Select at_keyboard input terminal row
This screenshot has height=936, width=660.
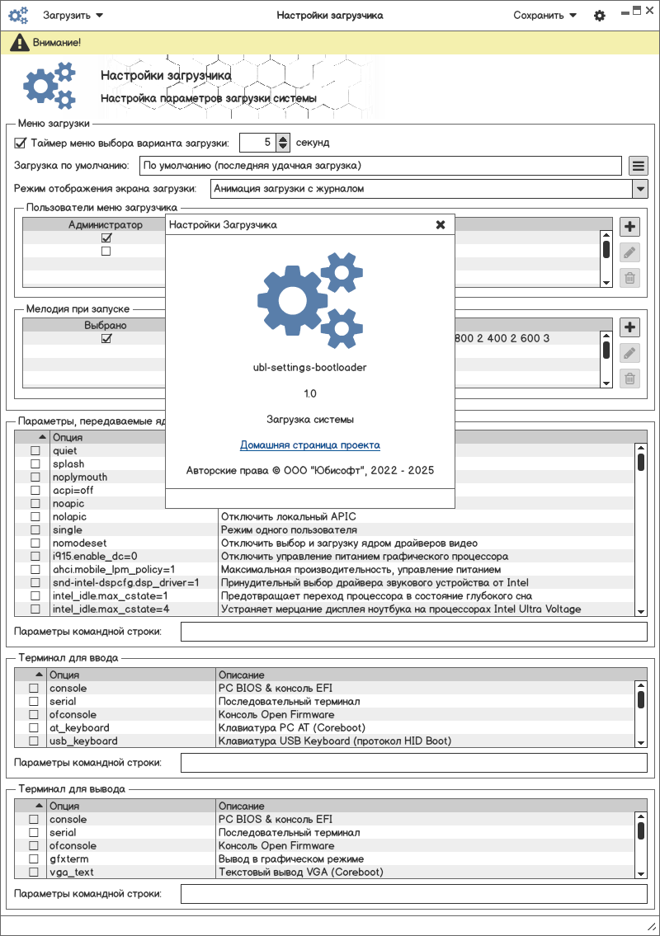[324, 727]
